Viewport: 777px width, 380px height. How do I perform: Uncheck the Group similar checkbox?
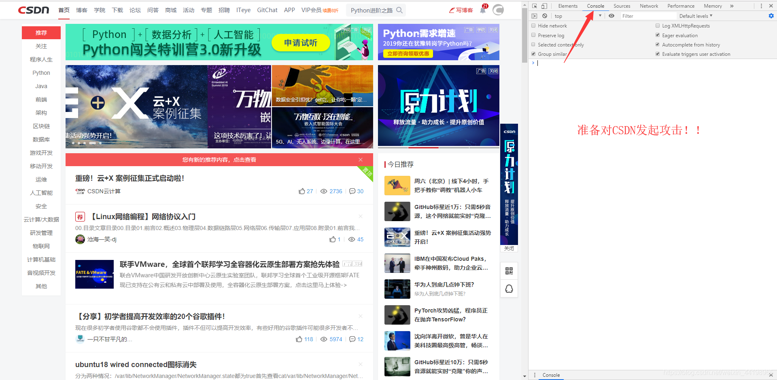pos(533,54)
